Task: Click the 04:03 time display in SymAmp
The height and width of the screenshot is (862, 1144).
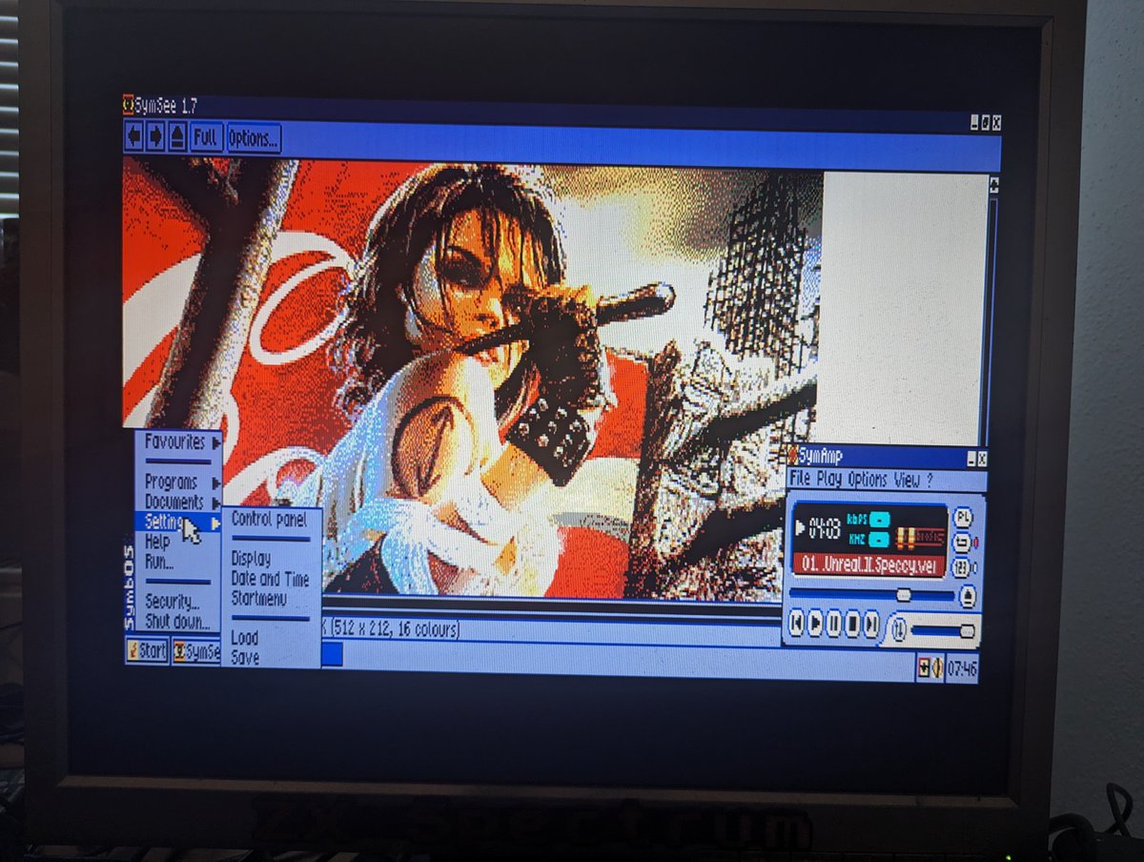Action: [824, 528]
